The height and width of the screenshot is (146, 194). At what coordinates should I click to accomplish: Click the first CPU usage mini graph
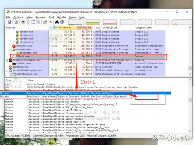(75, 22)
